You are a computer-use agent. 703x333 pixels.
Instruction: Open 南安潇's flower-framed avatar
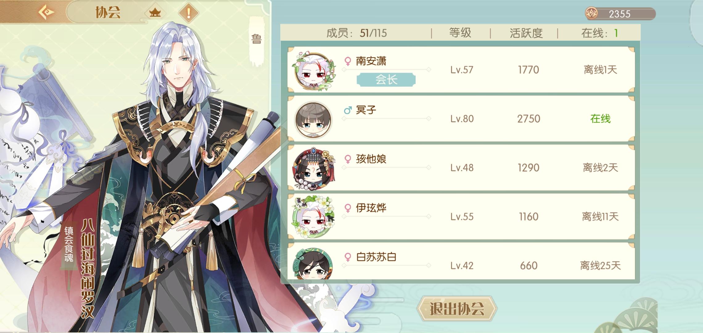(x=314, y=71)
